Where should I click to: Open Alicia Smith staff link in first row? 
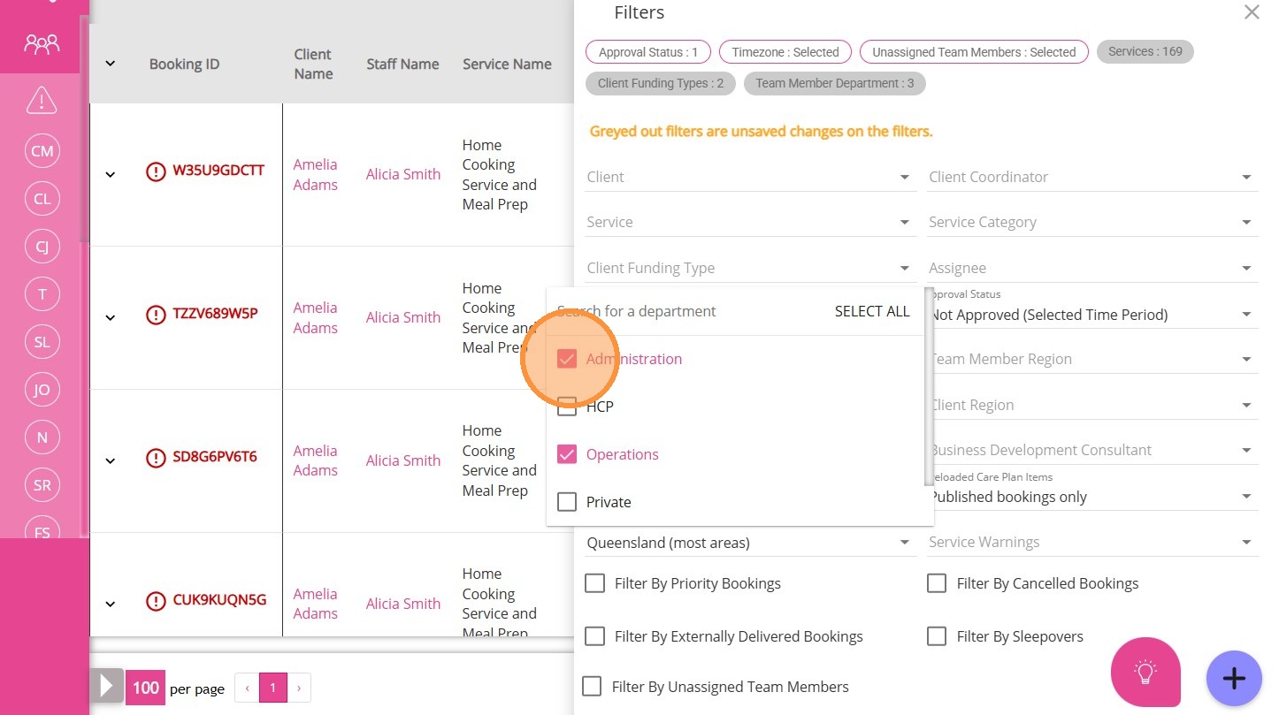coord(403,174)
